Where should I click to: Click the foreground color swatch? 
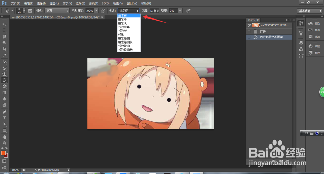3,153
